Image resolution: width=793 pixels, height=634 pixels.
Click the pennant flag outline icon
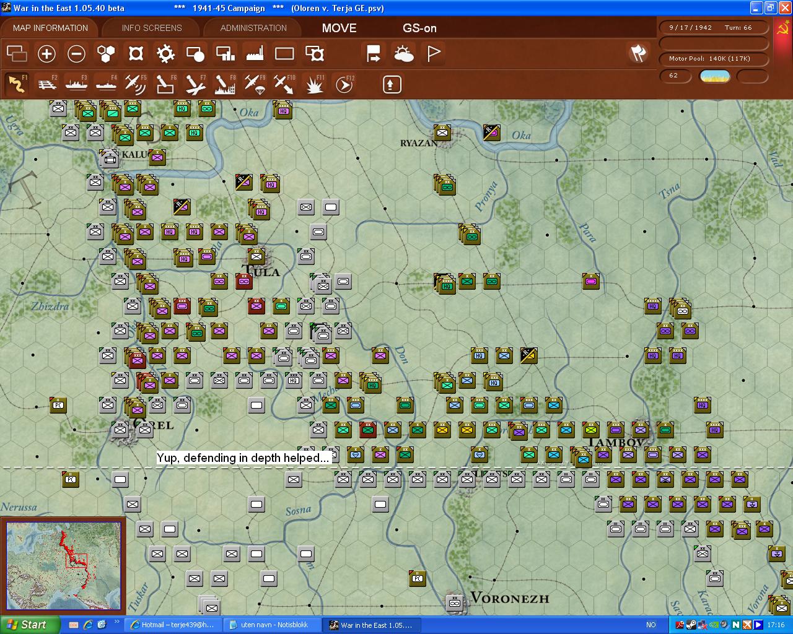pos(434,54)
